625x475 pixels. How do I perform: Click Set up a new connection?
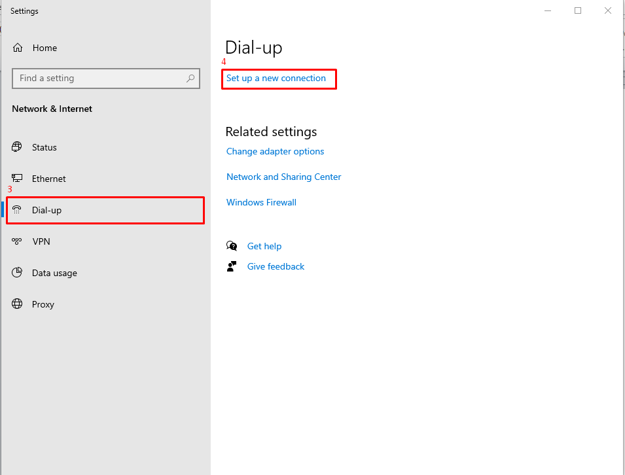coord(276,79)
